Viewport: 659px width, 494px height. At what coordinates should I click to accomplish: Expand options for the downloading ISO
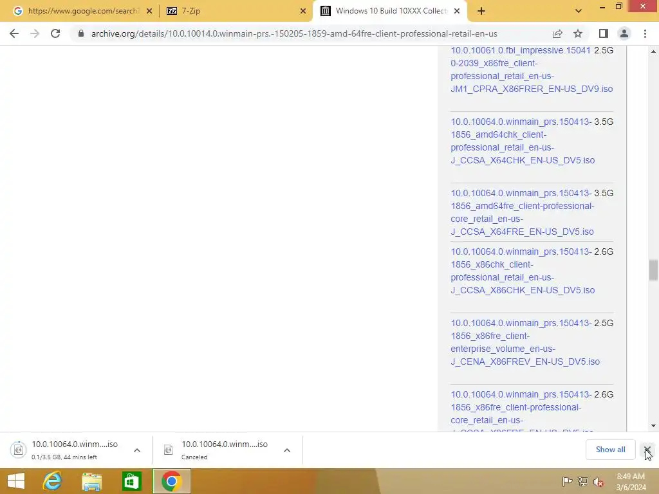point(137,450)
